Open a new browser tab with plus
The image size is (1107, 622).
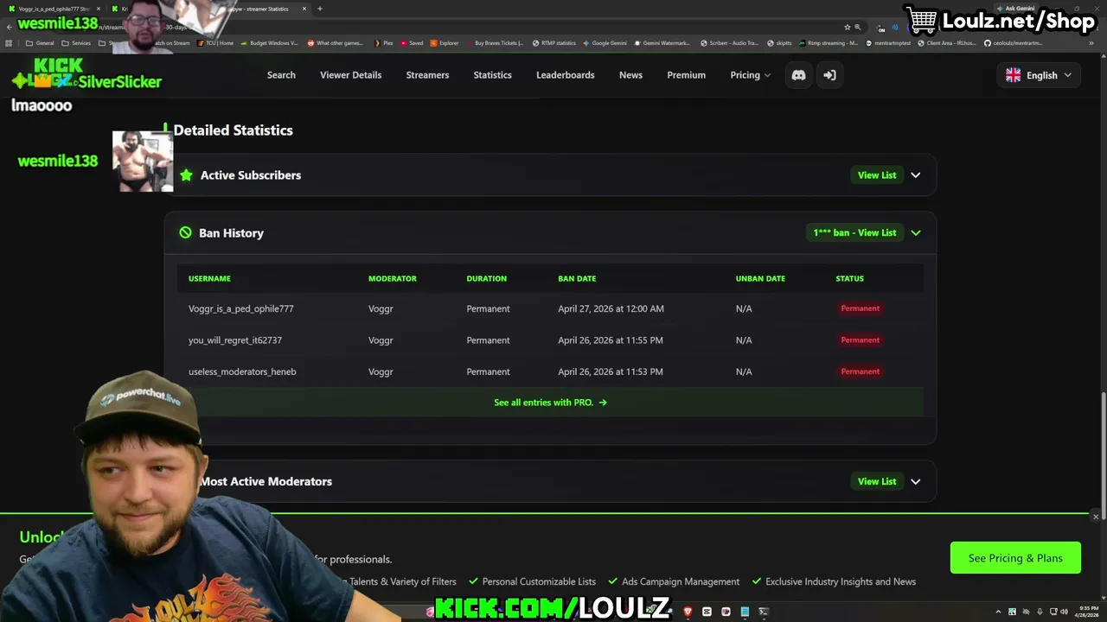[x=319, y=9]
